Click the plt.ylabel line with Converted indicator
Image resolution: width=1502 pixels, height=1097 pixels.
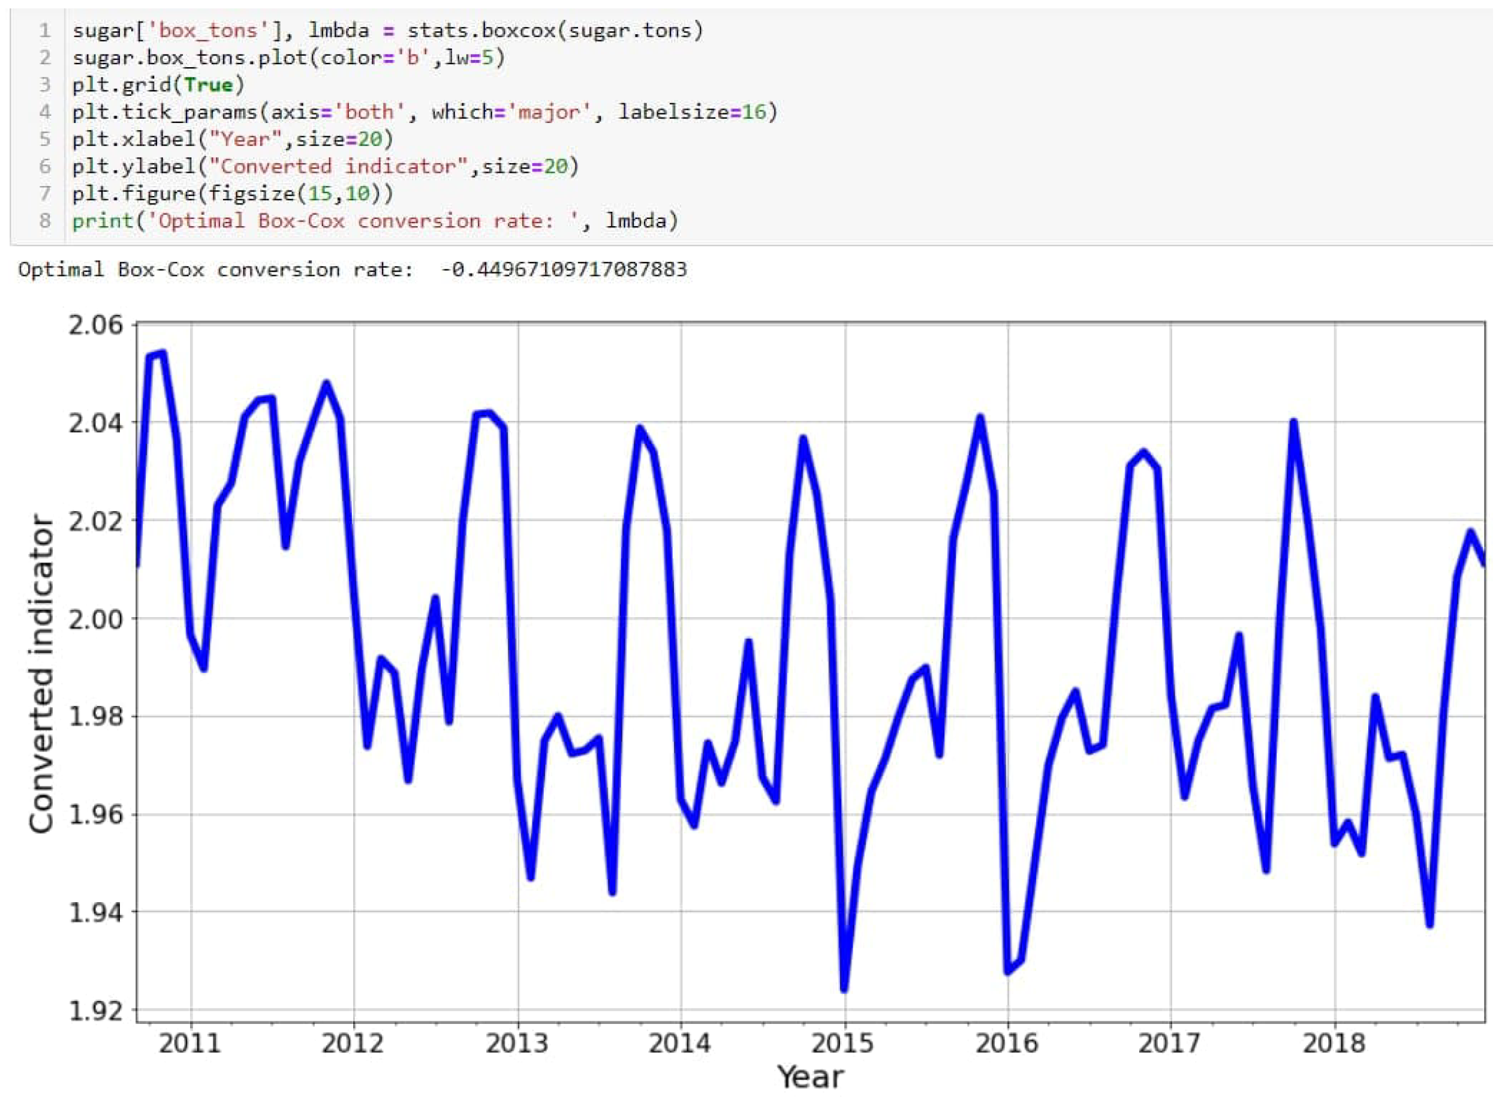coord(325,166)
